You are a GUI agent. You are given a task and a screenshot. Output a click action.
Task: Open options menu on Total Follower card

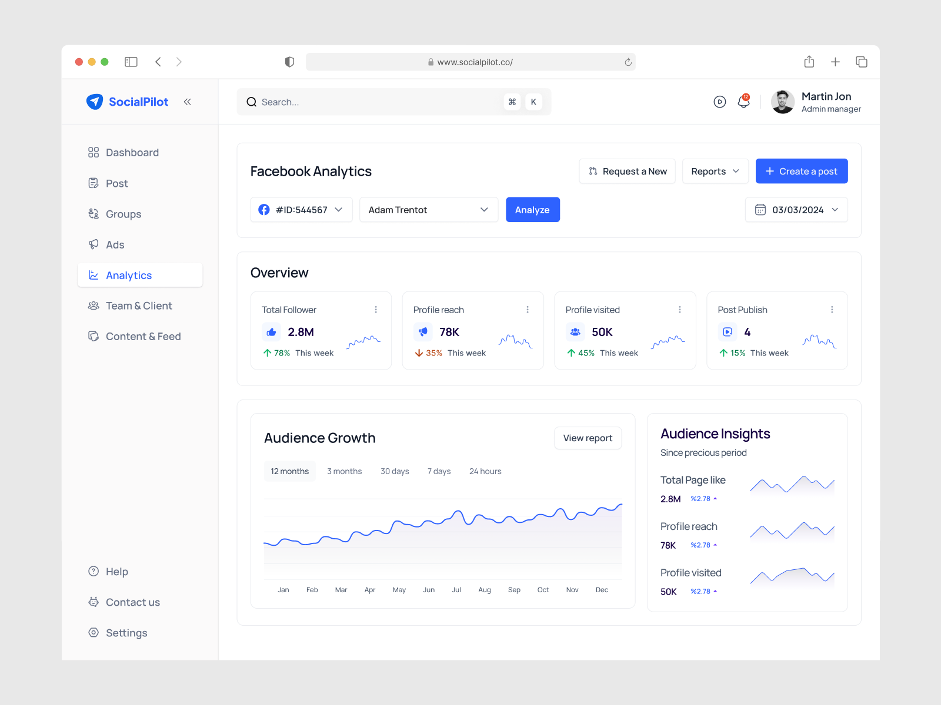click(376, 310)
